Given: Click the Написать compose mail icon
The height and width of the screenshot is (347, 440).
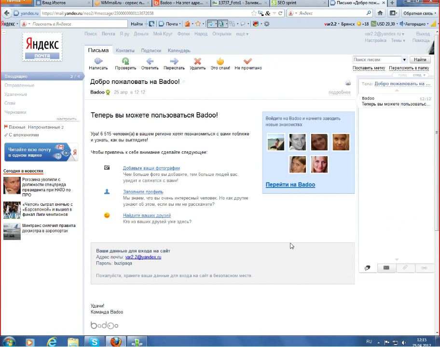Looking at the screenshot, I should point(98,61).
